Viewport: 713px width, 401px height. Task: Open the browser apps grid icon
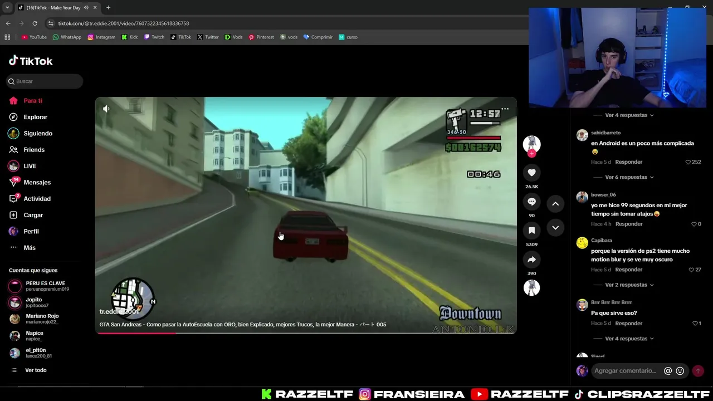coord(7,37)
